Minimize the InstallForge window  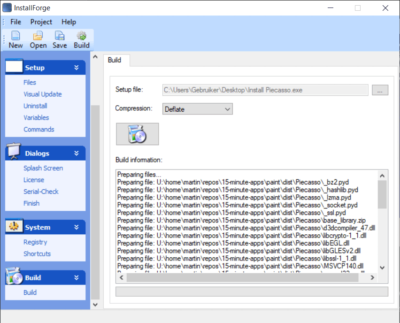[x=331, y=8]
